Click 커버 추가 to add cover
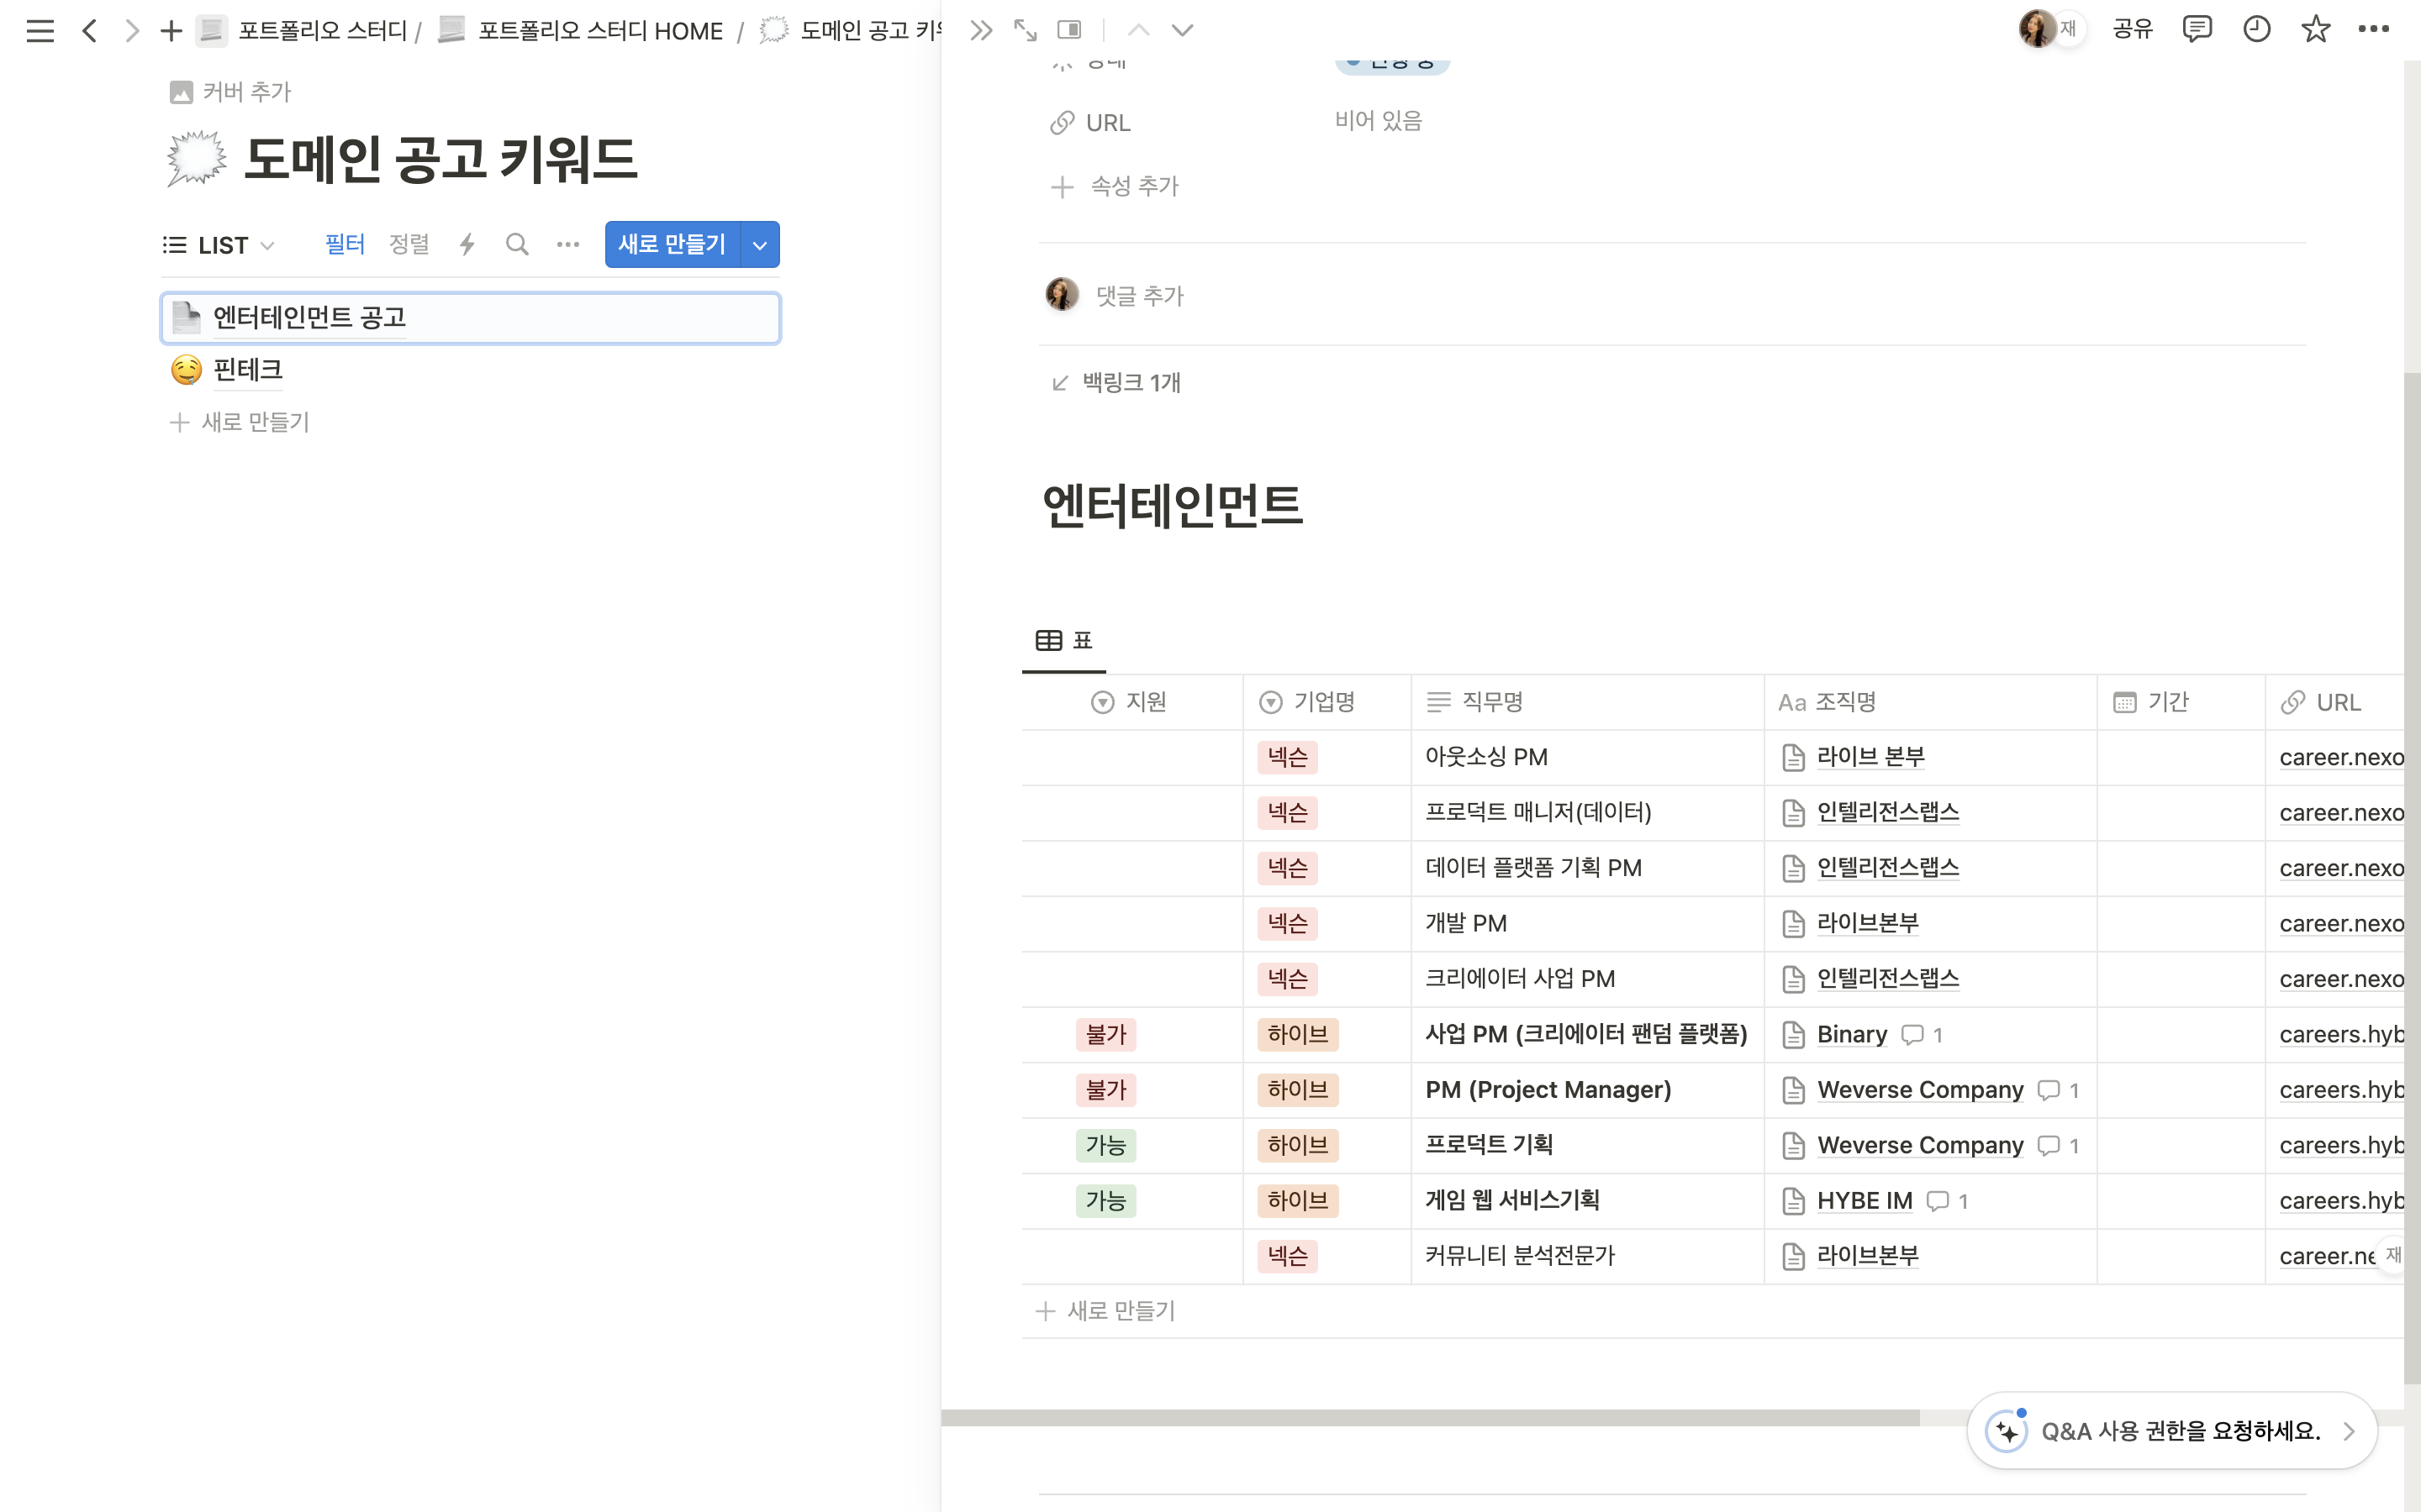 click(231, 93)
